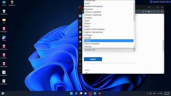Click the blue Confirm button
The height and width of the screenshot is (96, 171).
coord(93,59)
